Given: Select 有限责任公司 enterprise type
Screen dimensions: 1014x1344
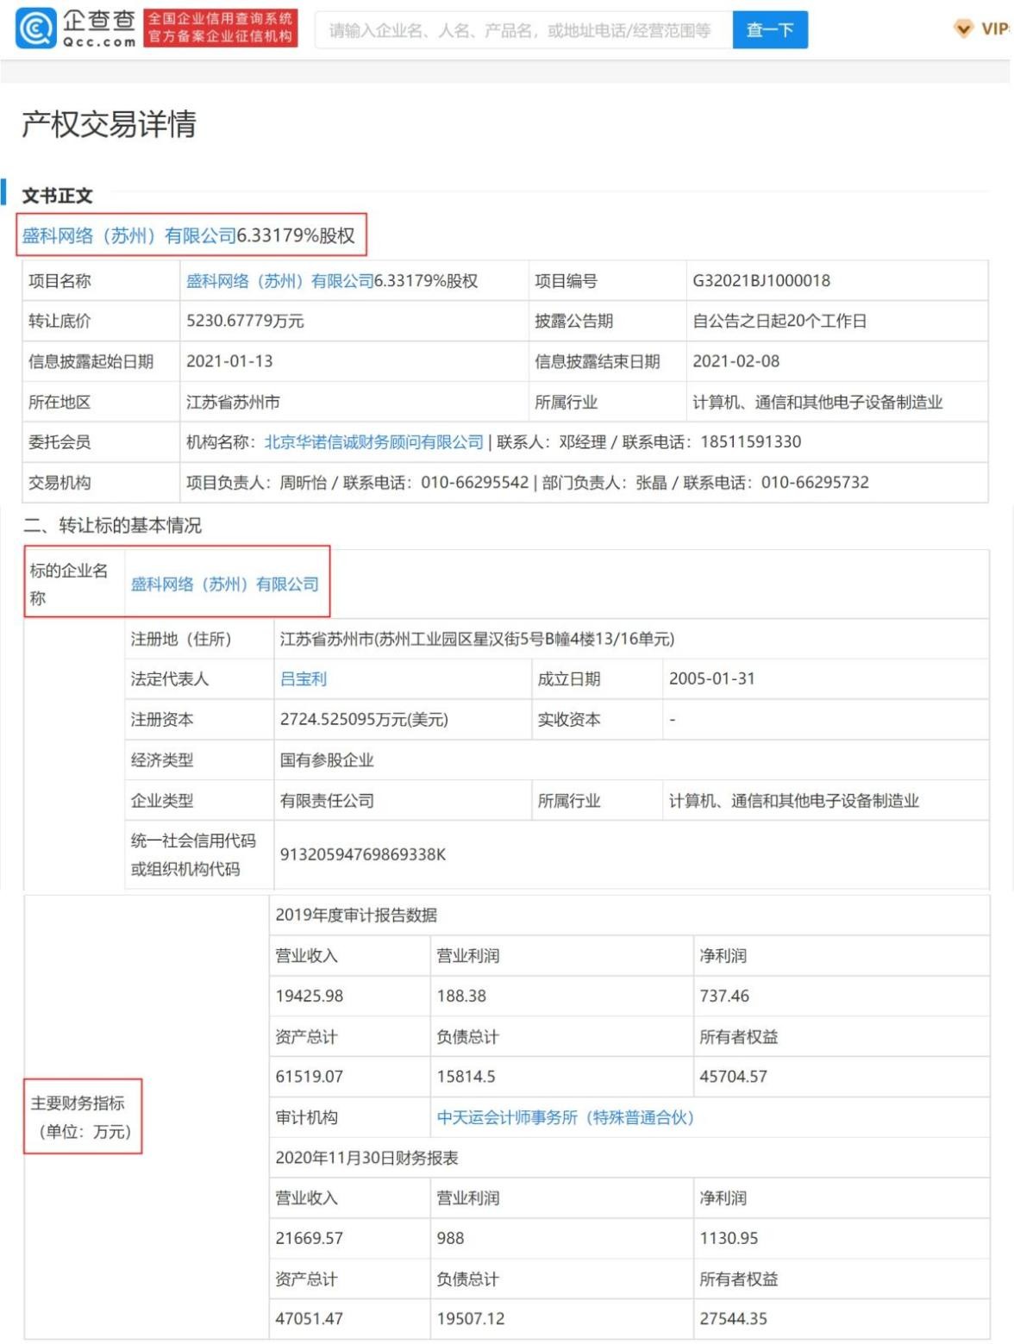Looking at the screenshot, I should tap(327, 801).
